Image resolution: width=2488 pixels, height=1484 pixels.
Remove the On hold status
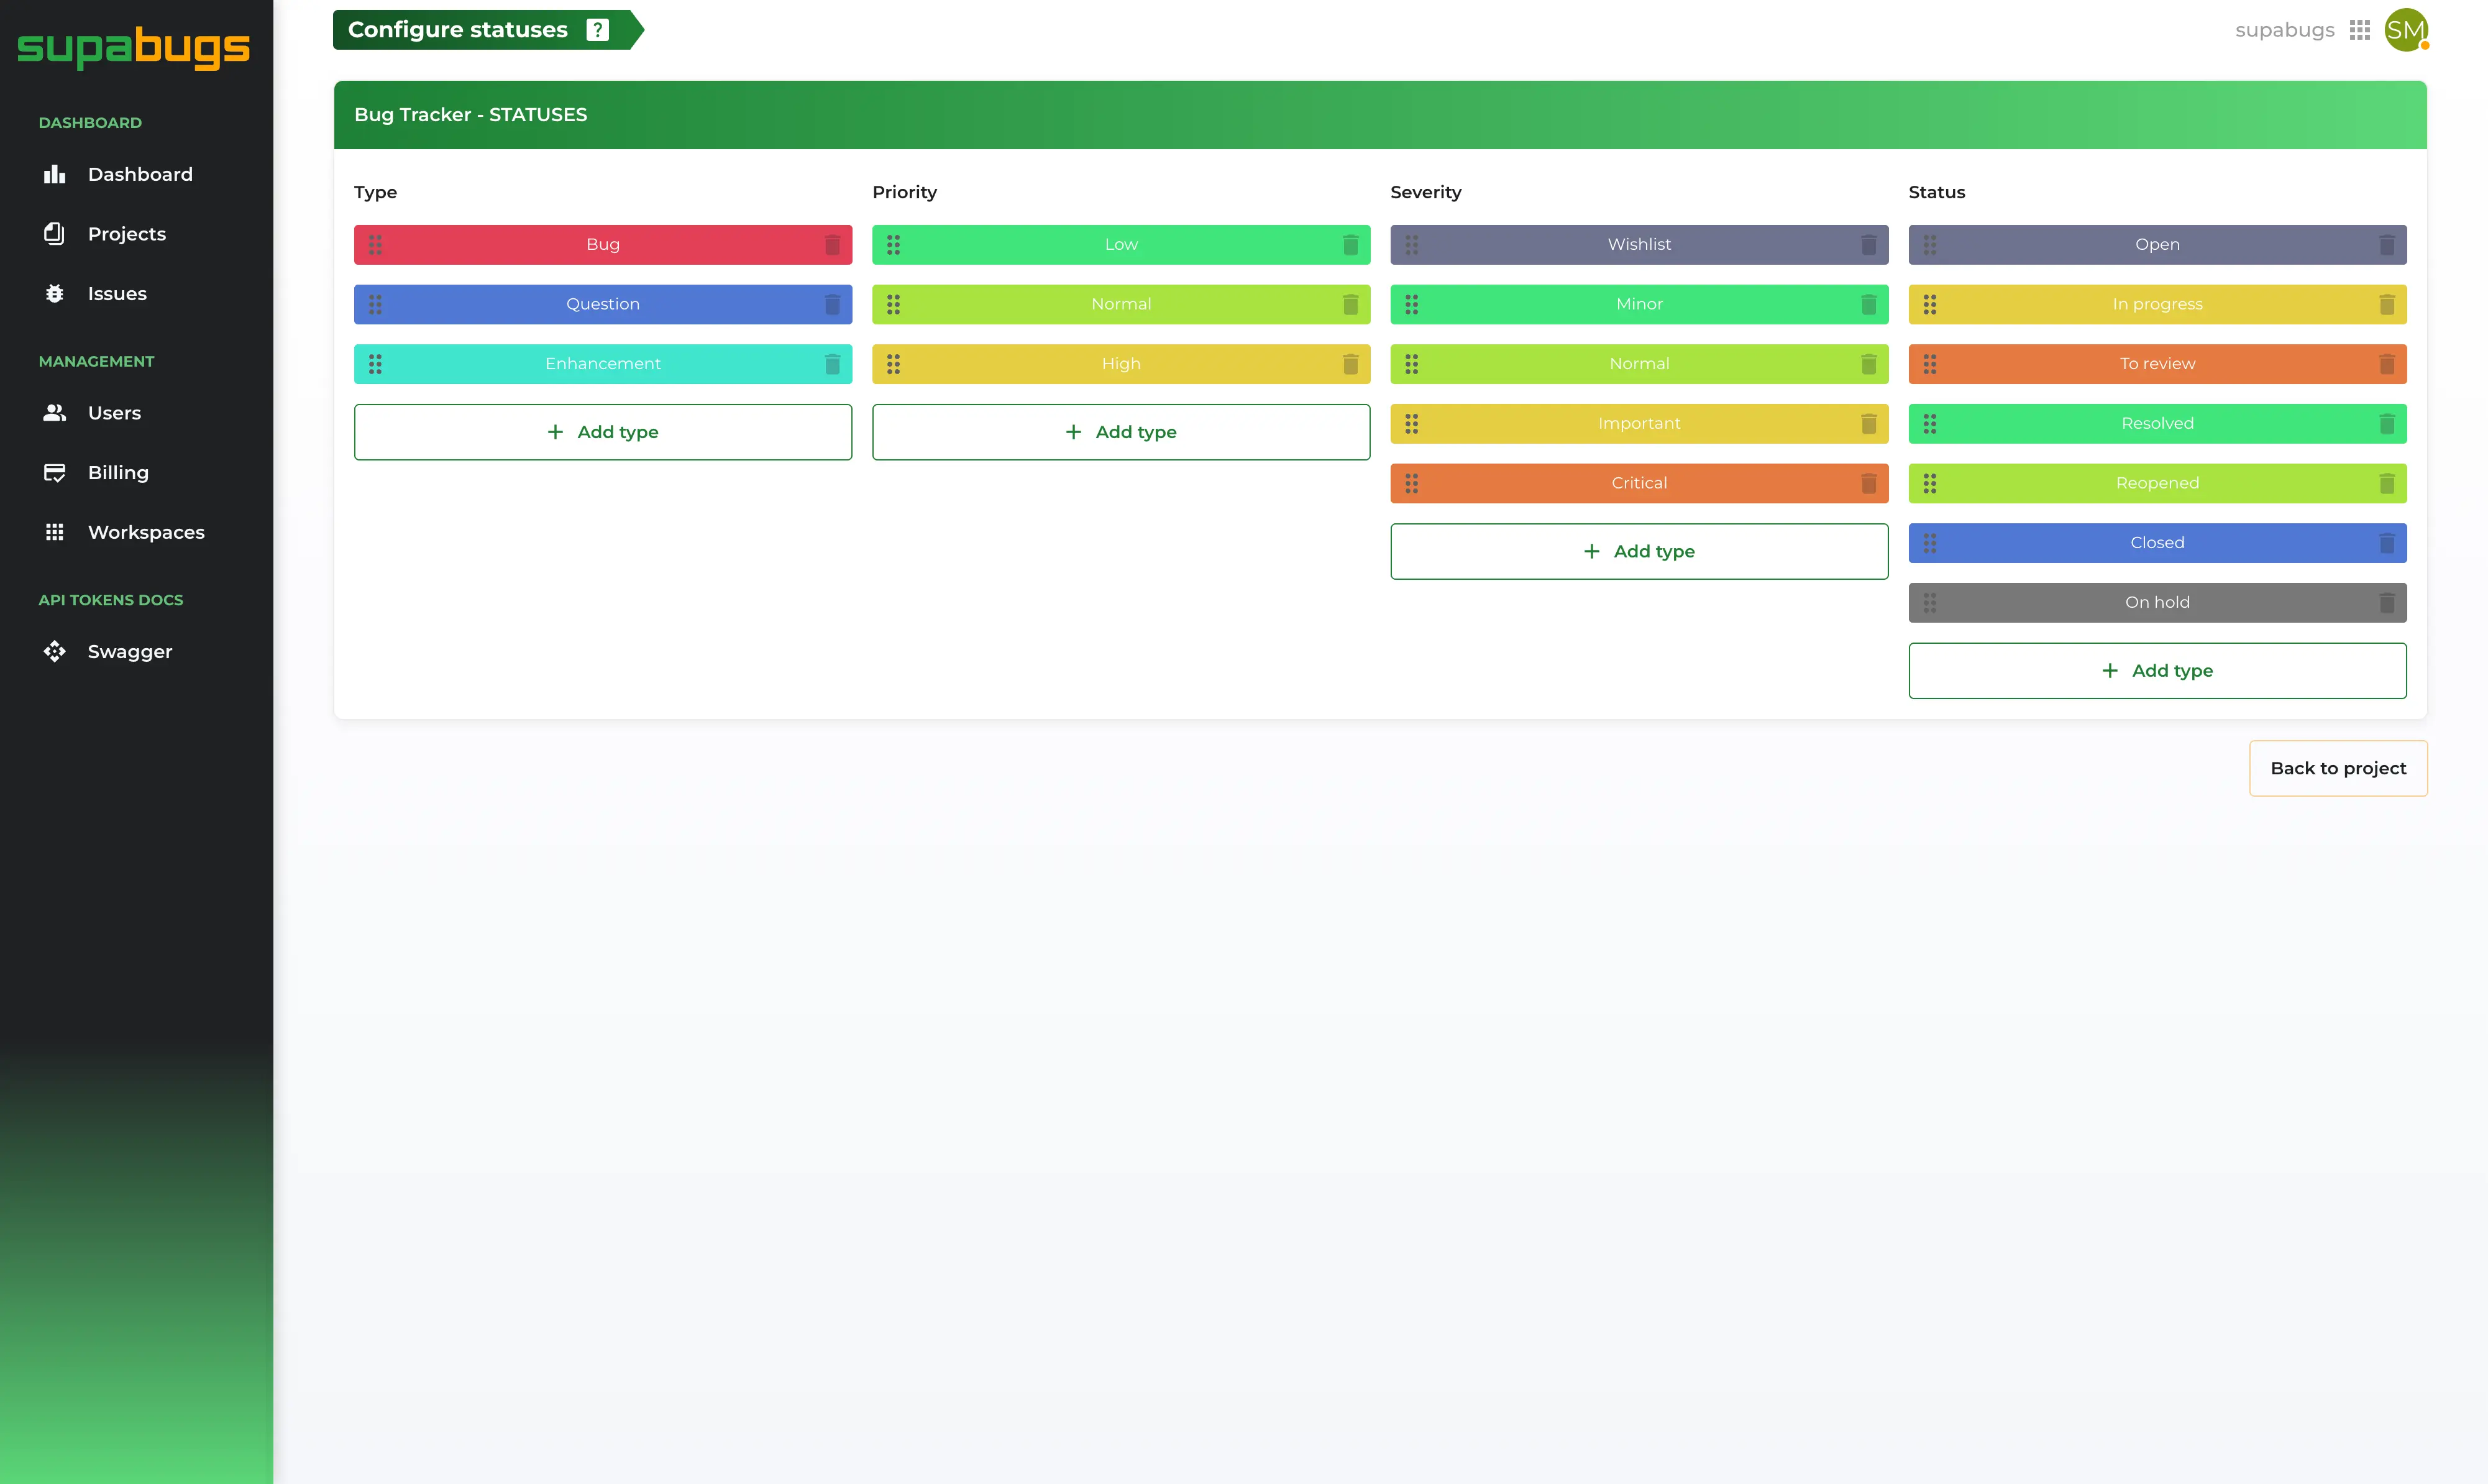(2386, 603)
